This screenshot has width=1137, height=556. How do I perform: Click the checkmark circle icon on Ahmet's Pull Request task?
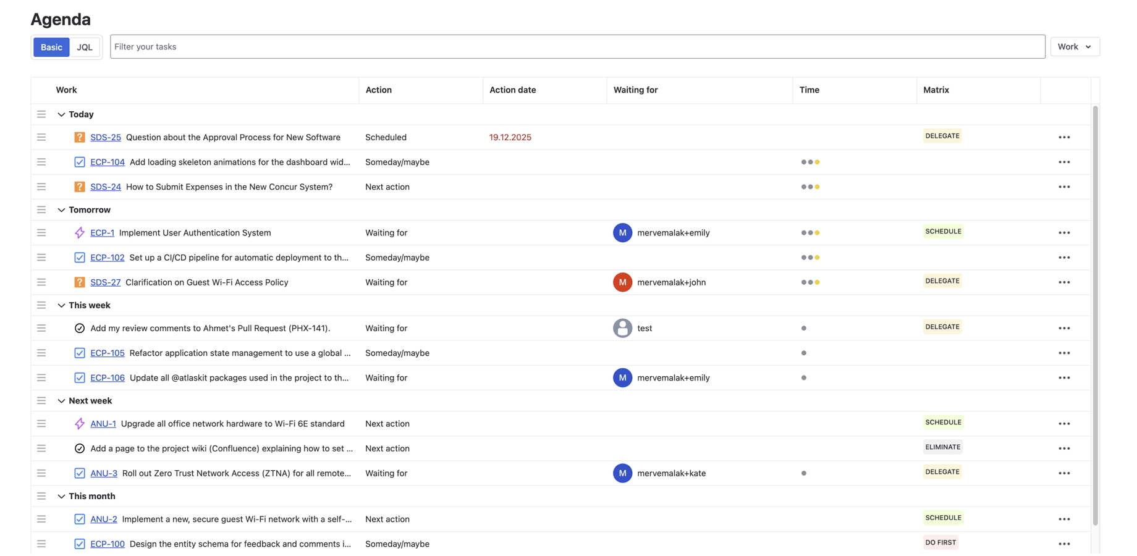tap(80, 328)
